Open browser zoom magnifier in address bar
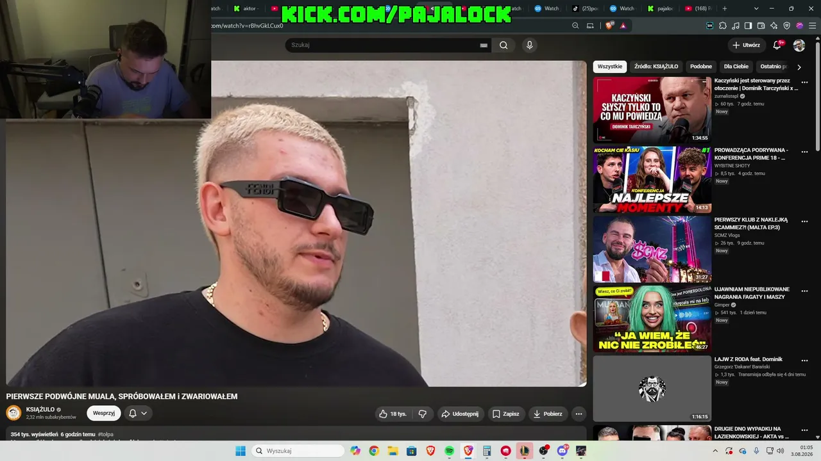 [575, 26]
